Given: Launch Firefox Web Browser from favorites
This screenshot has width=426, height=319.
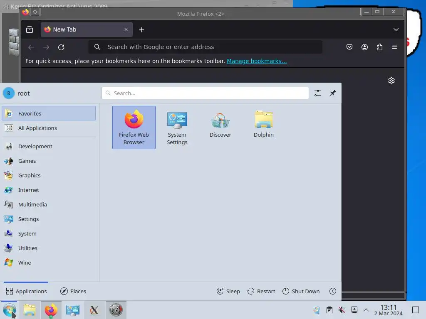Looking at the screenshot, I should pyautogui.click(x=134, y=128).
